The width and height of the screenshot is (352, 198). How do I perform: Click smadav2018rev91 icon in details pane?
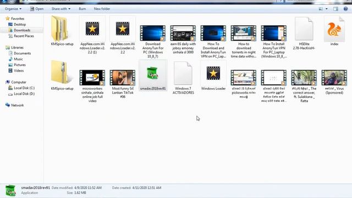(x=10, y=191)
